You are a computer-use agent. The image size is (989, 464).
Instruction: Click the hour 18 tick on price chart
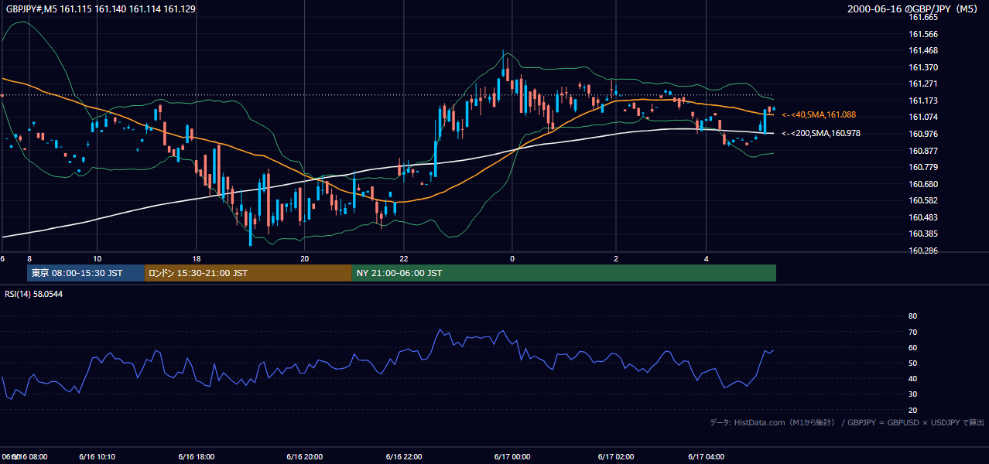(x=197, y=258)
